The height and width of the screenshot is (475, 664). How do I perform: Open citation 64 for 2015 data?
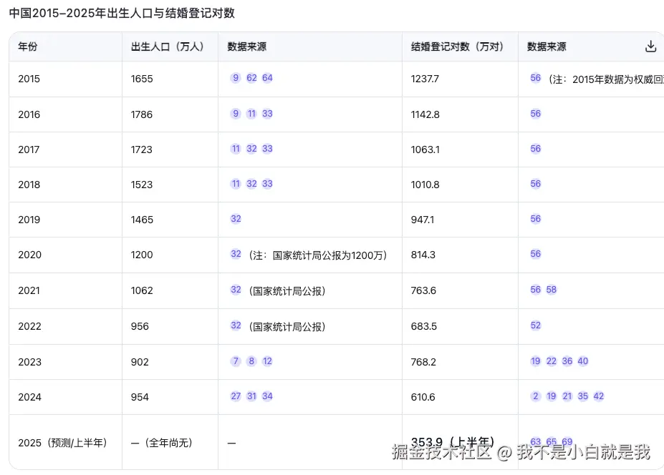tap(267, 78)
